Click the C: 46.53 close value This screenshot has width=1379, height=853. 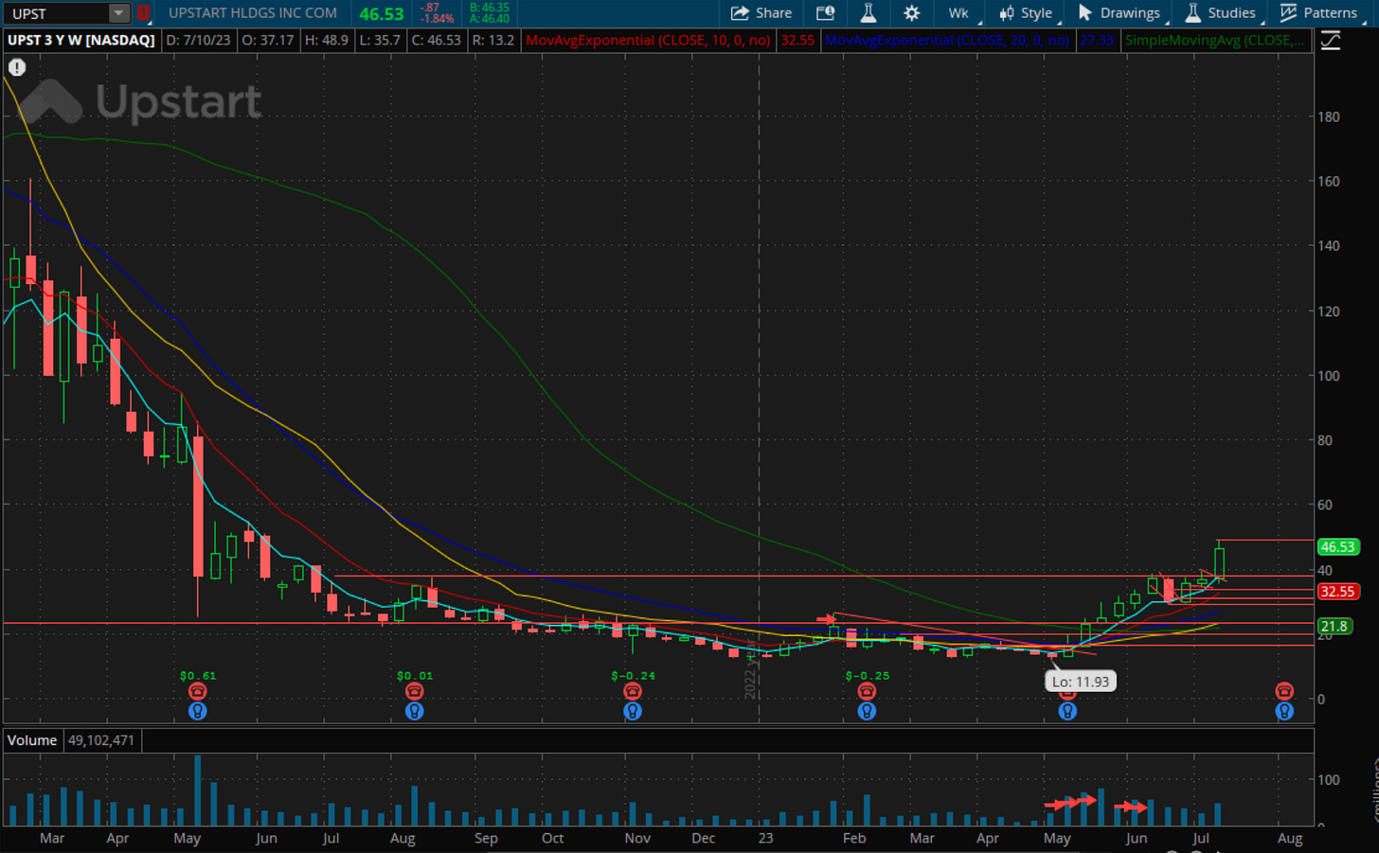437,41
